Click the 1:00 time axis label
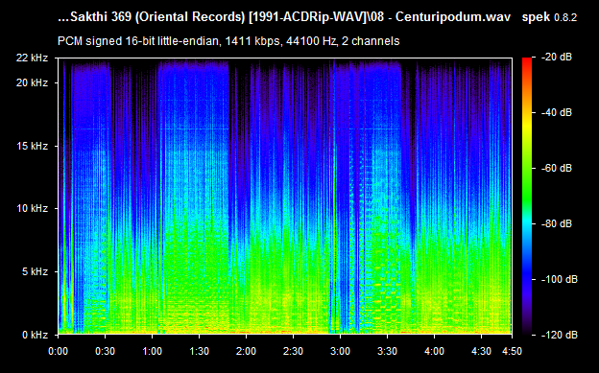599x373 pixels. tap(152, 351)
